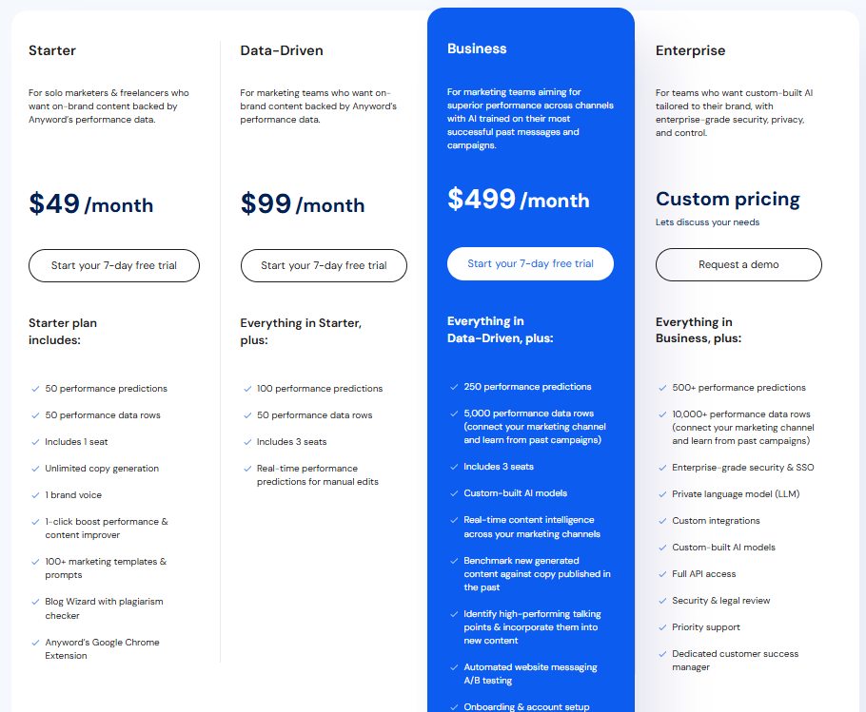This screenshot has width=866, height=712.
Task: Click checkmark next to "Enterprise-grade security & SSO"
Action: (662, 467)
